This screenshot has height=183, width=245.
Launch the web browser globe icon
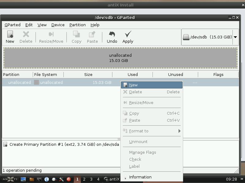[47, 179]
